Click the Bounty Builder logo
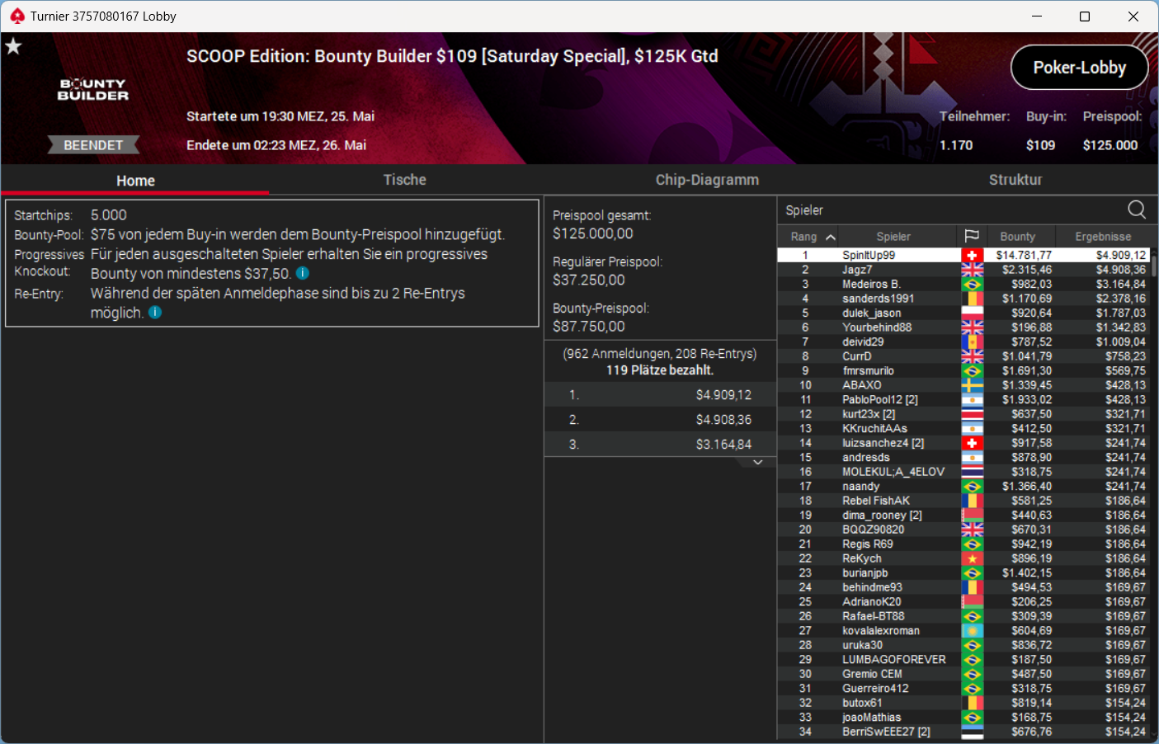Screen dimensions: 1159x744 93,89
